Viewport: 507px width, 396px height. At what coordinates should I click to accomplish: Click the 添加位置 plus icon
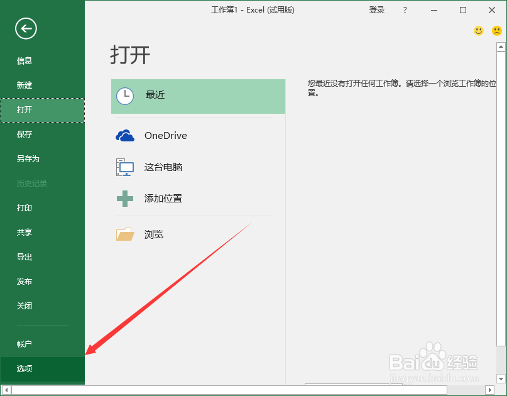coord(126,199)
